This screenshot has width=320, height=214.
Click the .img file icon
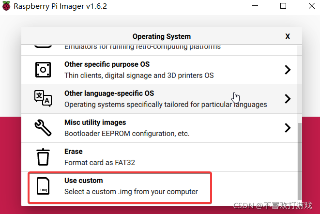click(43, 186)
